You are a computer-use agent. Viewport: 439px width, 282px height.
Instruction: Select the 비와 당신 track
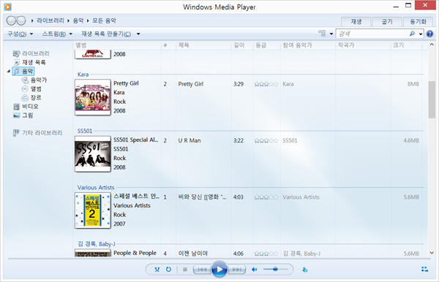(203, 197)
